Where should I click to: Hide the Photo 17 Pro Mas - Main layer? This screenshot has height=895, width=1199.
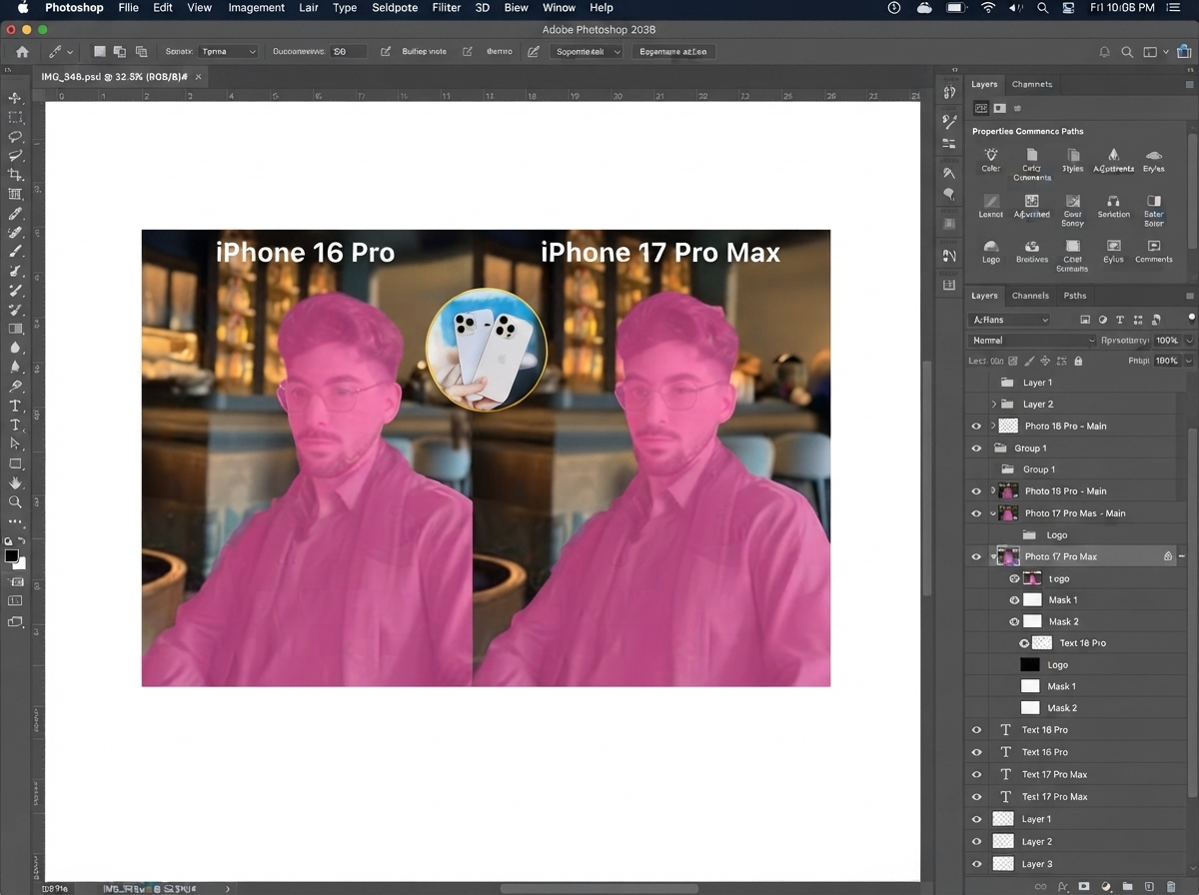click(976, 513)
